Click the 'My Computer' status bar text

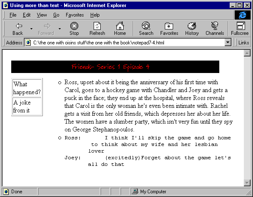click(x=153, y=192)
